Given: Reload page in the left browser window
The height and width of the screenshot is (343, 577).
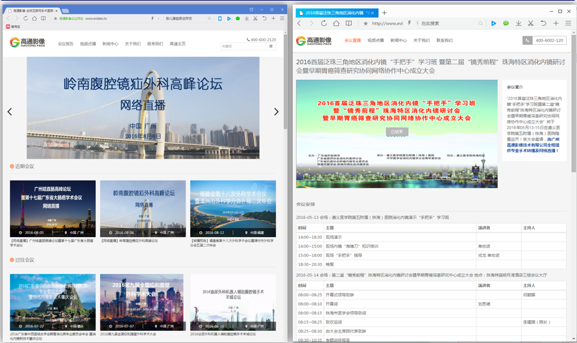Looking at the screenshot, I should point(25,18).
